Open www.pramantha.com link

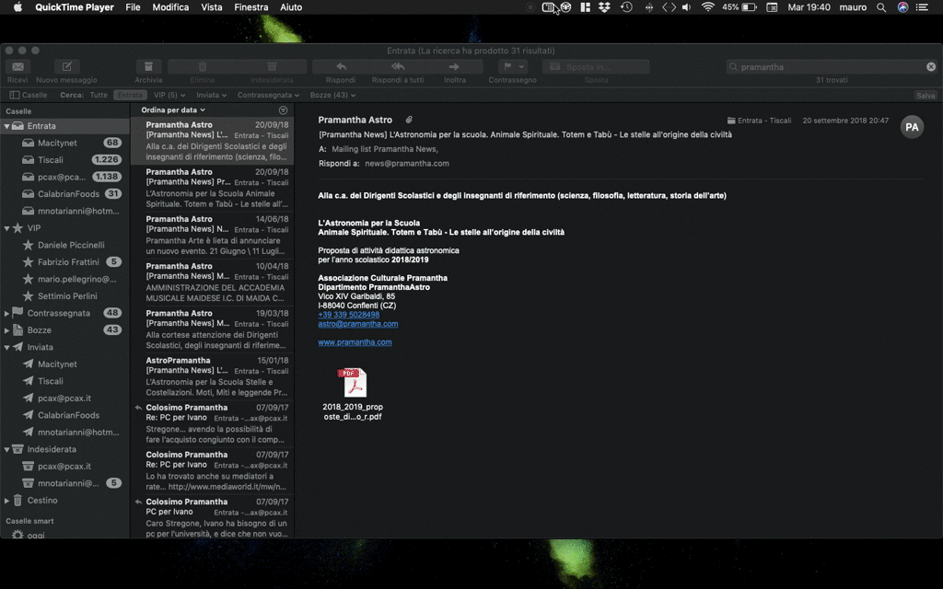pyautogui.click(x=355, y=342)
